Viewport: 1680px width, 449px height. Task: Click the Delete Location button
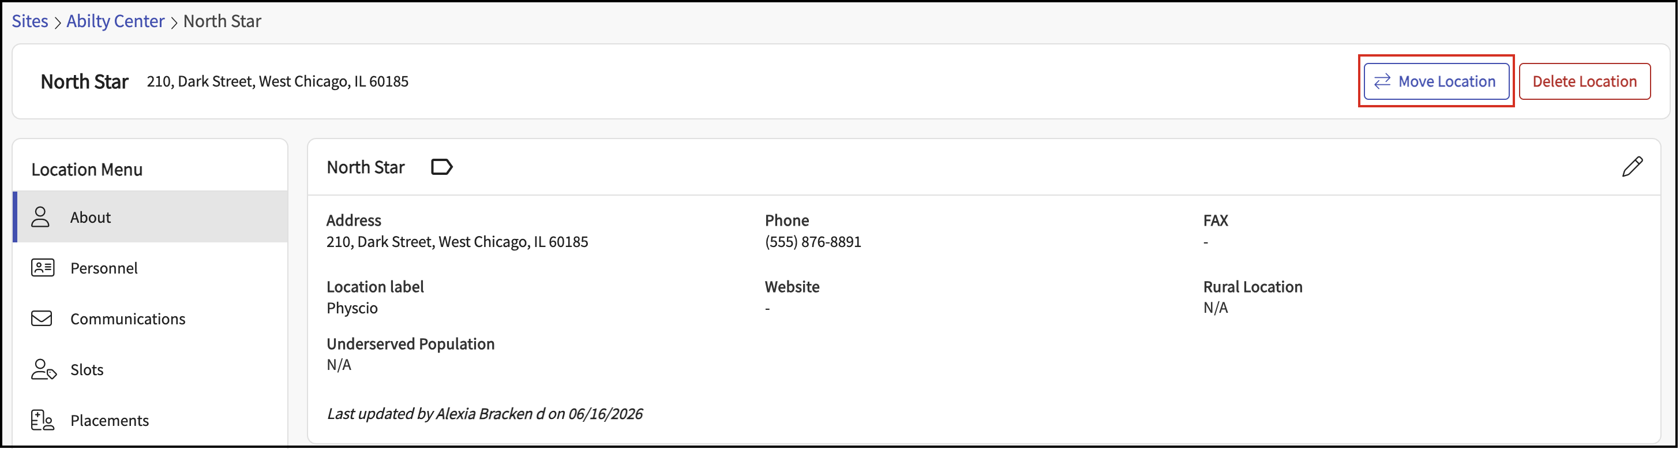(x=1584, y=81)
